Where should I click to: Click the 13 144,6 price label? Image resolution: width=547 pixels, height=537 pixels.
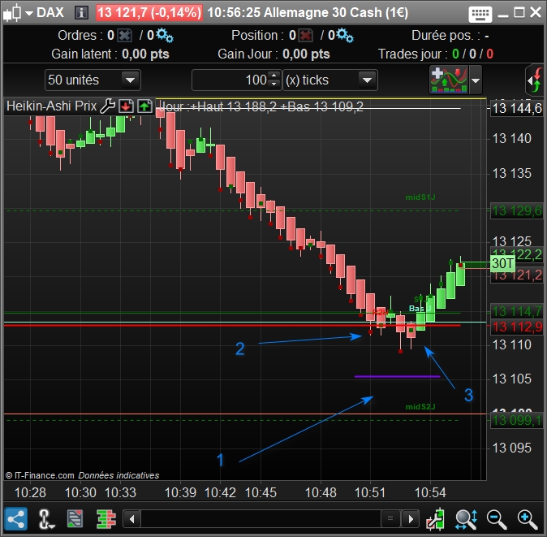pos(517,109)
